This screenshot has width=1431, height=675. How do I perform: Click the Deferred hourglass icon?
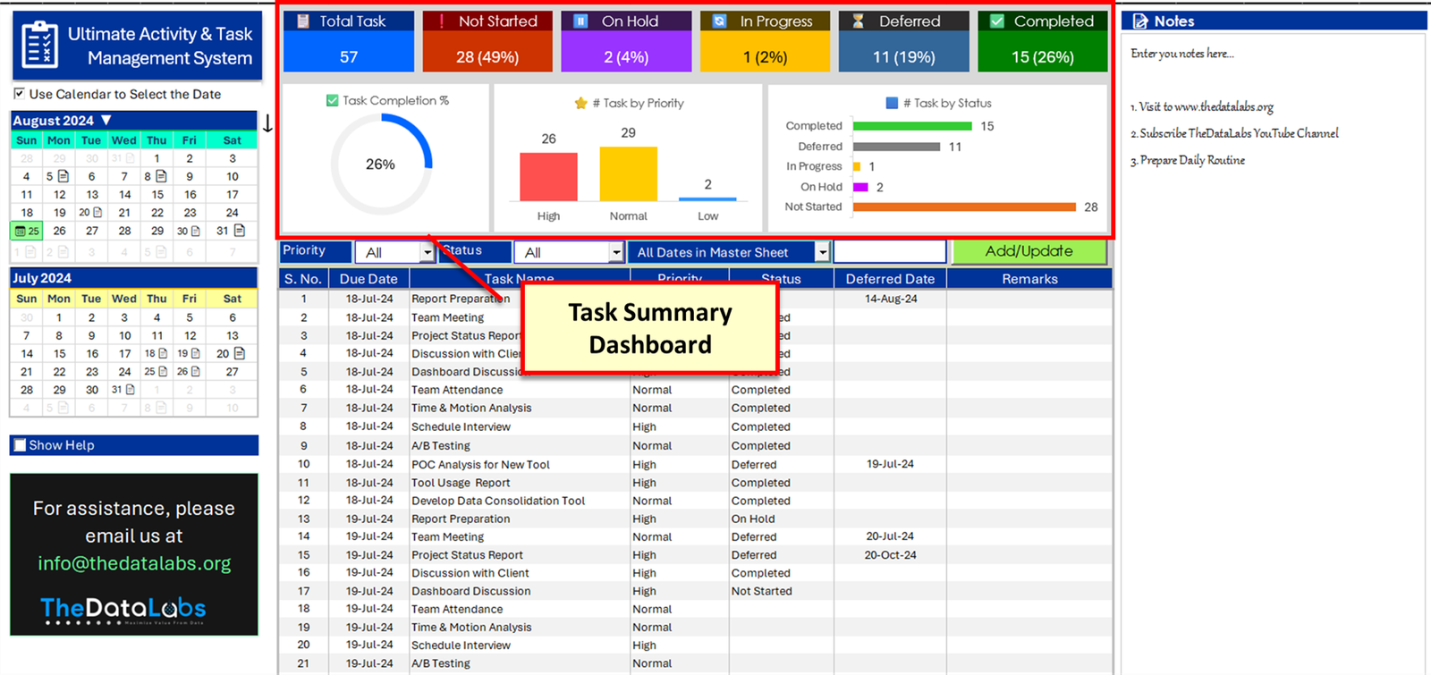(858, 21)
